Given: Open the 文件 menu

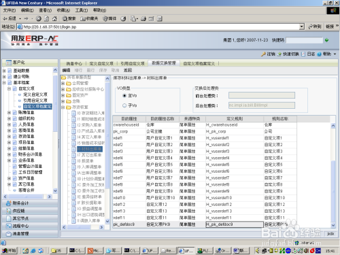Looking at the screenshot, I should coord(10,10).
